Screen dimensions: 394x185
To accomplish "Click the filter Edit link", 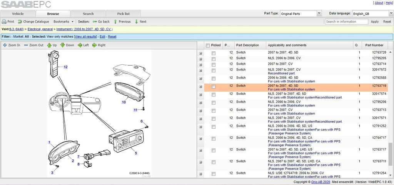I will pyautogui.click(x=102, y=36).
